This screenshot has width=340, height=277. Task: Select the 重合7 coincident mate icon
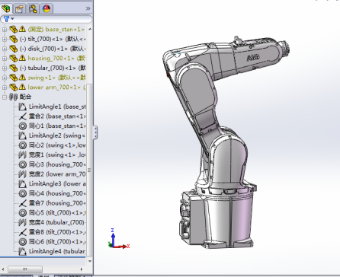pyautogui.click(x=23, y=203)
